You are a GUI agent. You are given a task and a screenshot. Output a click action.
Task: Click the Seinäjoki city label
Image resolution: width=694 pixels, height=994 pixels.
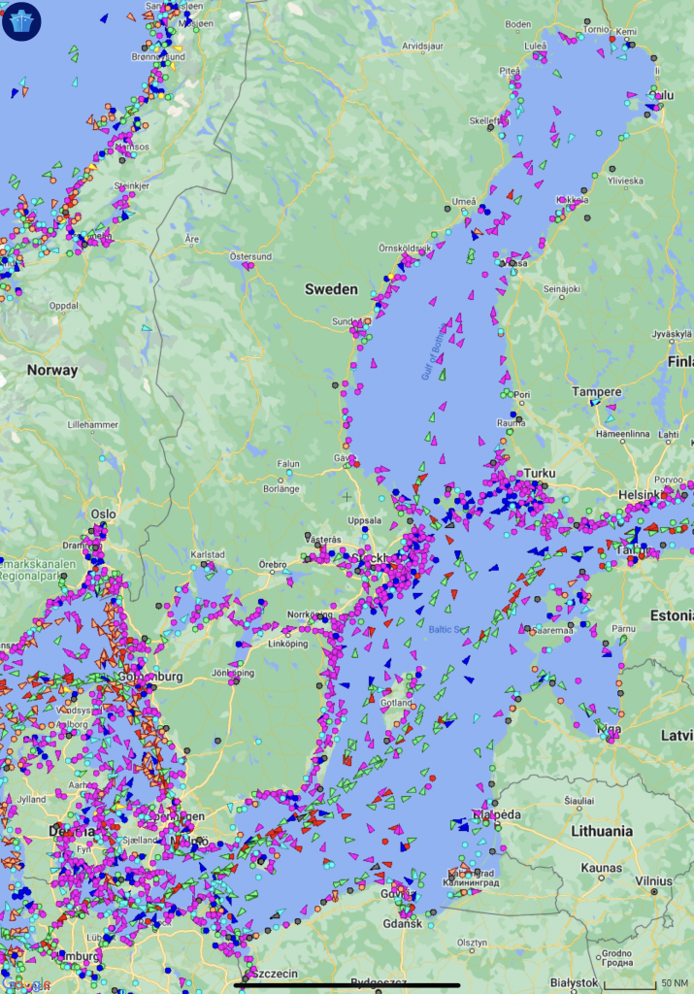560,288
